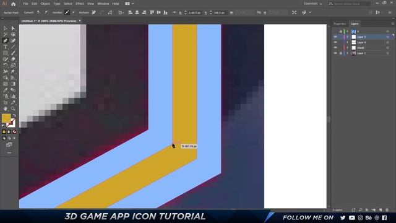This screenshot has width=396, height=223.
Task: Convert anchor points to smooth
Action: coord(47,12)
